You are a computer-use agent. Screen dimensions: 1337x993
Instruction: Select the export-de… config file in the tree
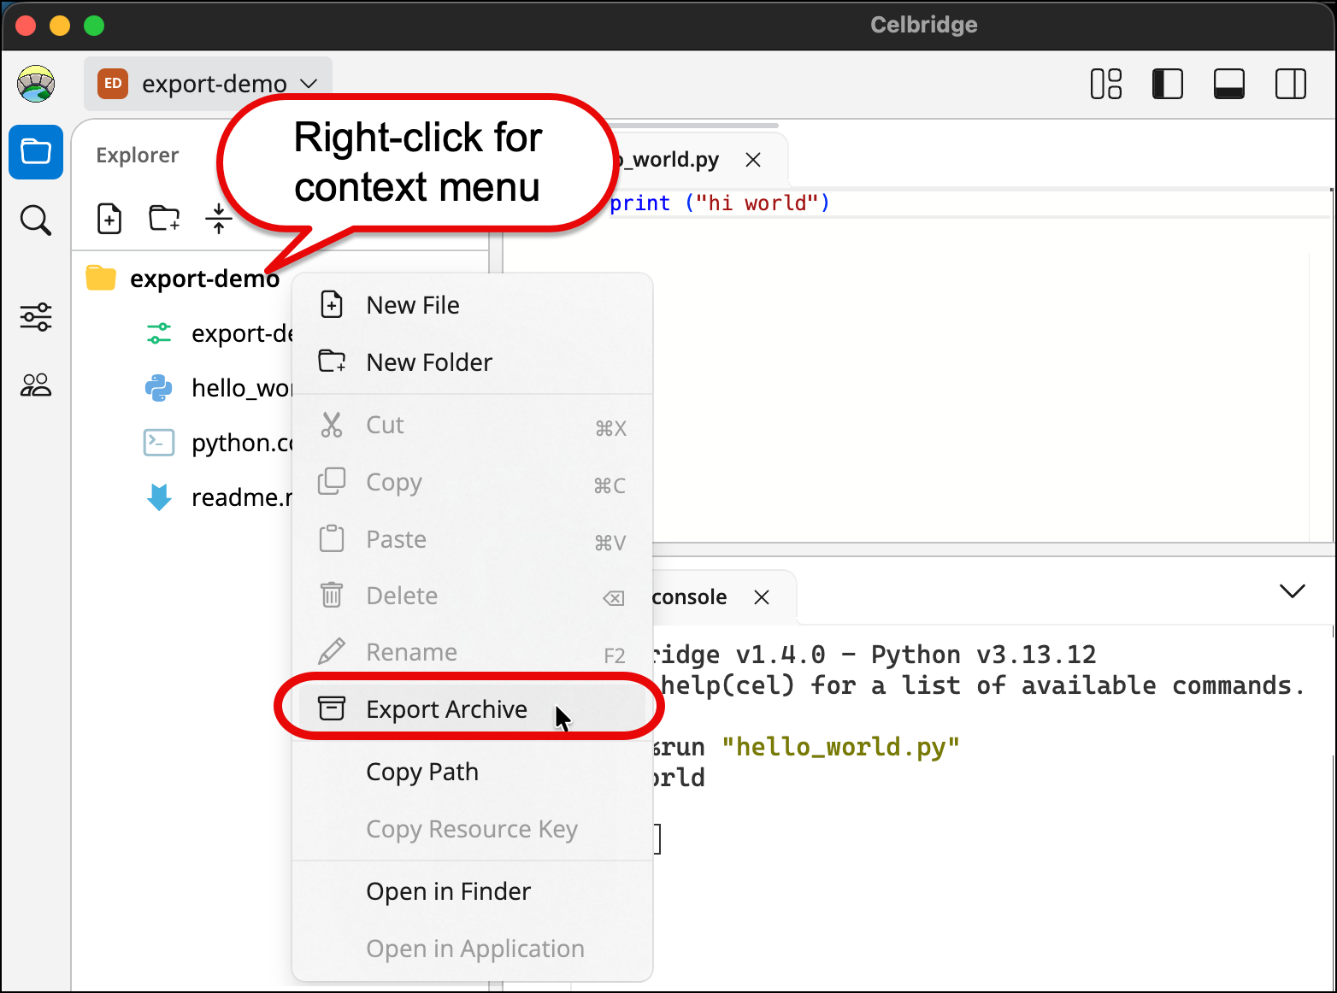tap(218, 333)
